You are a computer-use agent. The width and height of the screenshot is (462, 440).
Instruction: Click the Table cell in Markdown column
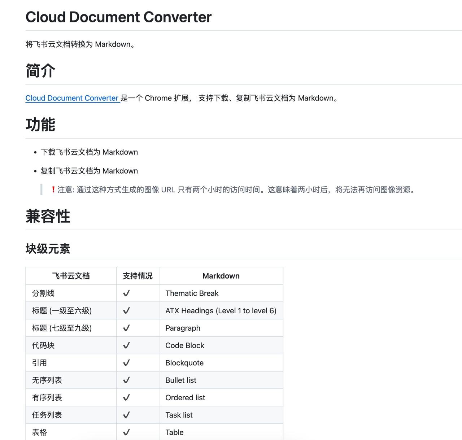[x=221, y=432]
